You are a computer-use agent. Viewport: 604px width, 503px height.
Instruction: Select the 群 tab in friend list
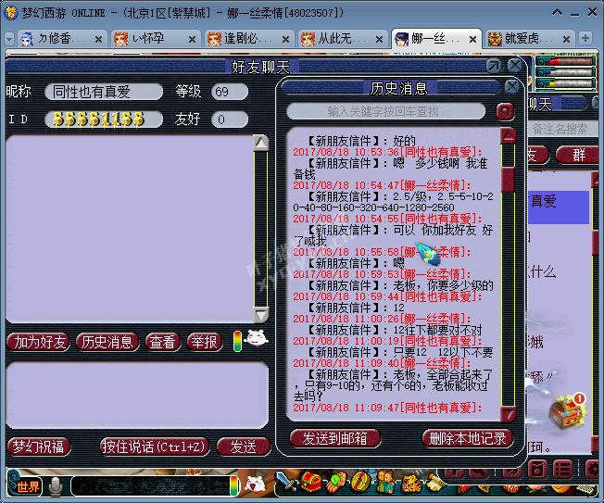coord(579,155)
